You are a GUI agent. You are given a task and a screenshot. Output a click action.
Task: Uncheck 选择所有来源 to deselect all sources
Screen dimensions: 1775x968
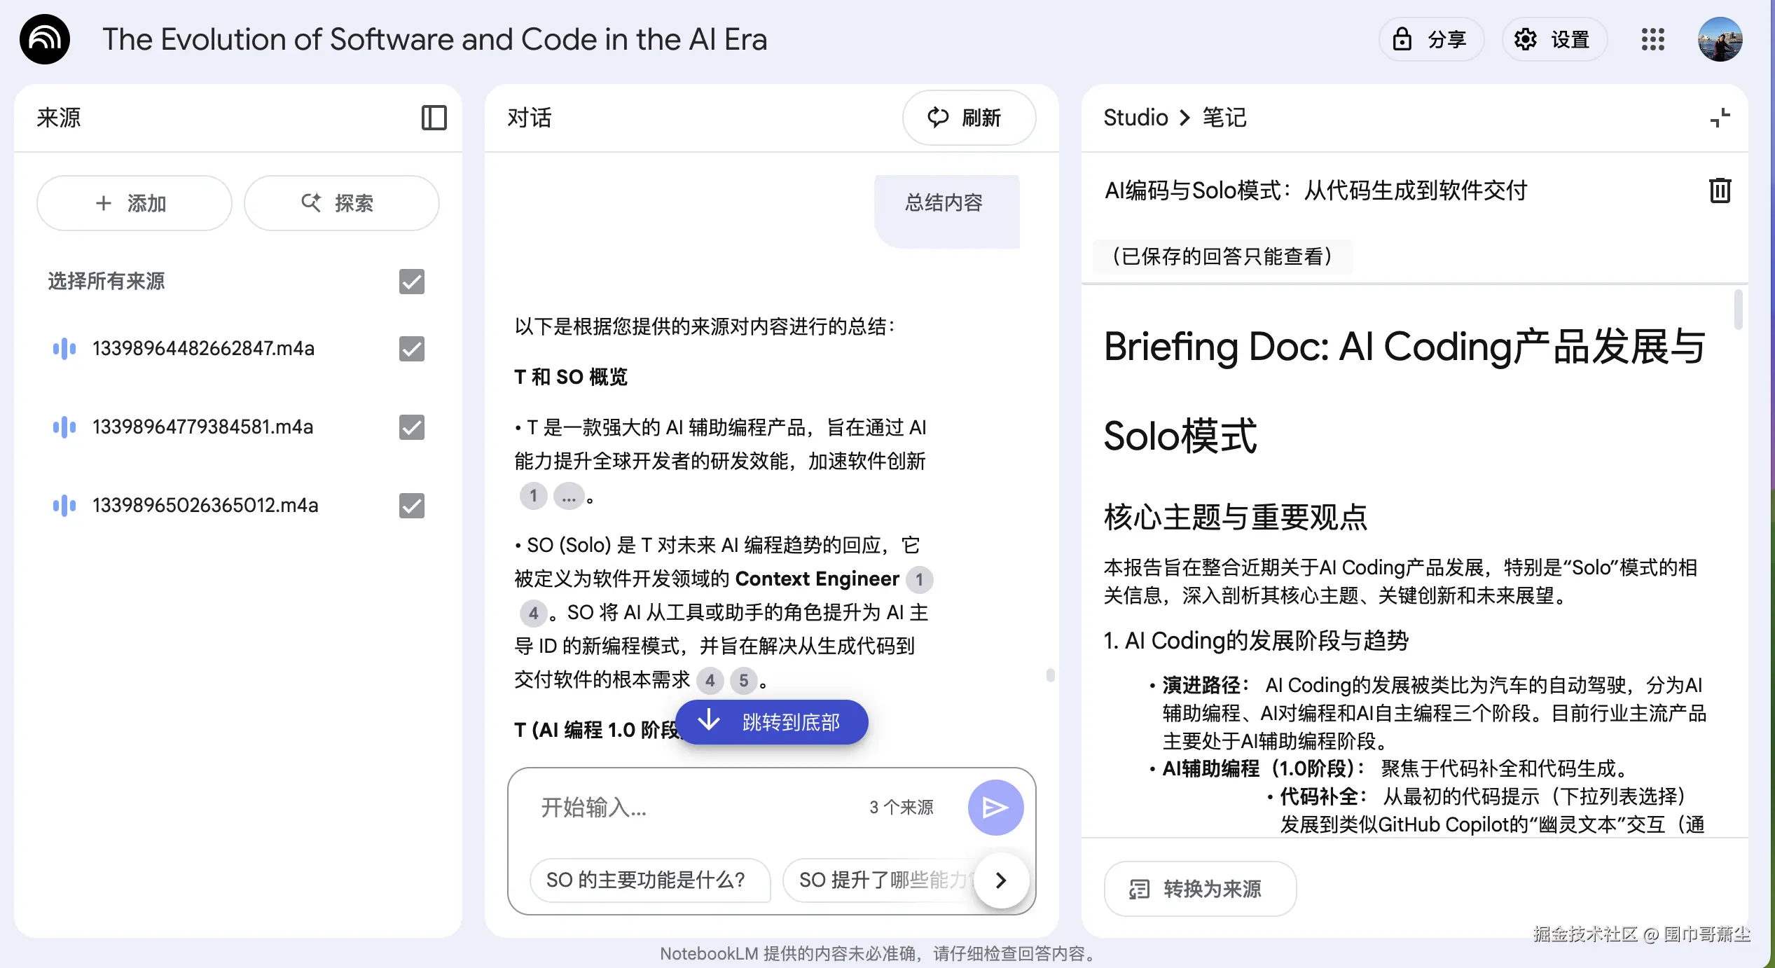pyautogui.click(x=411, y=282)
